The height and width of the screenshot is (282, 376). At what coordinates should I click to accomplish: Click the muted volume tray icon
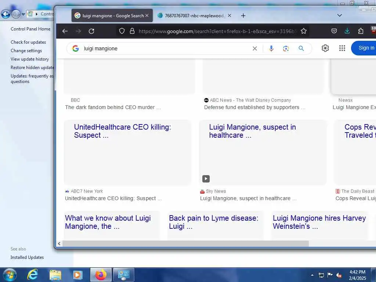click(x=339, y=275)
